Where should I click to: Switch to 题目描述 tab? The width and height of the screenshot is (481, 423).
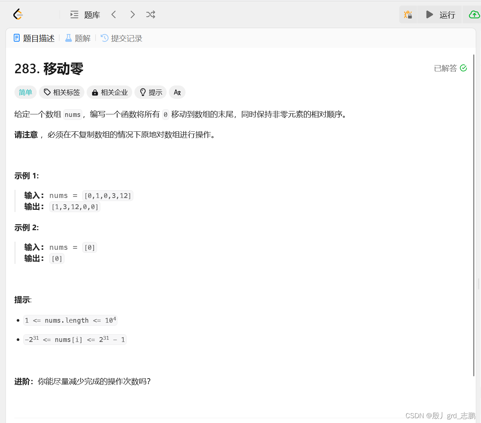pos(34,38)
